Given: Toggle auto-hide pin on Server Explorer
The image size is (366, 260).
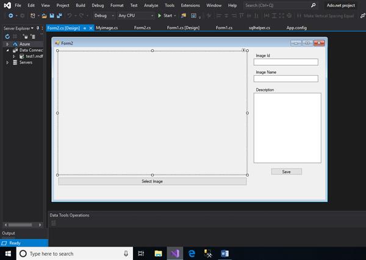Looking at the screenshot, I should (38, 27).
